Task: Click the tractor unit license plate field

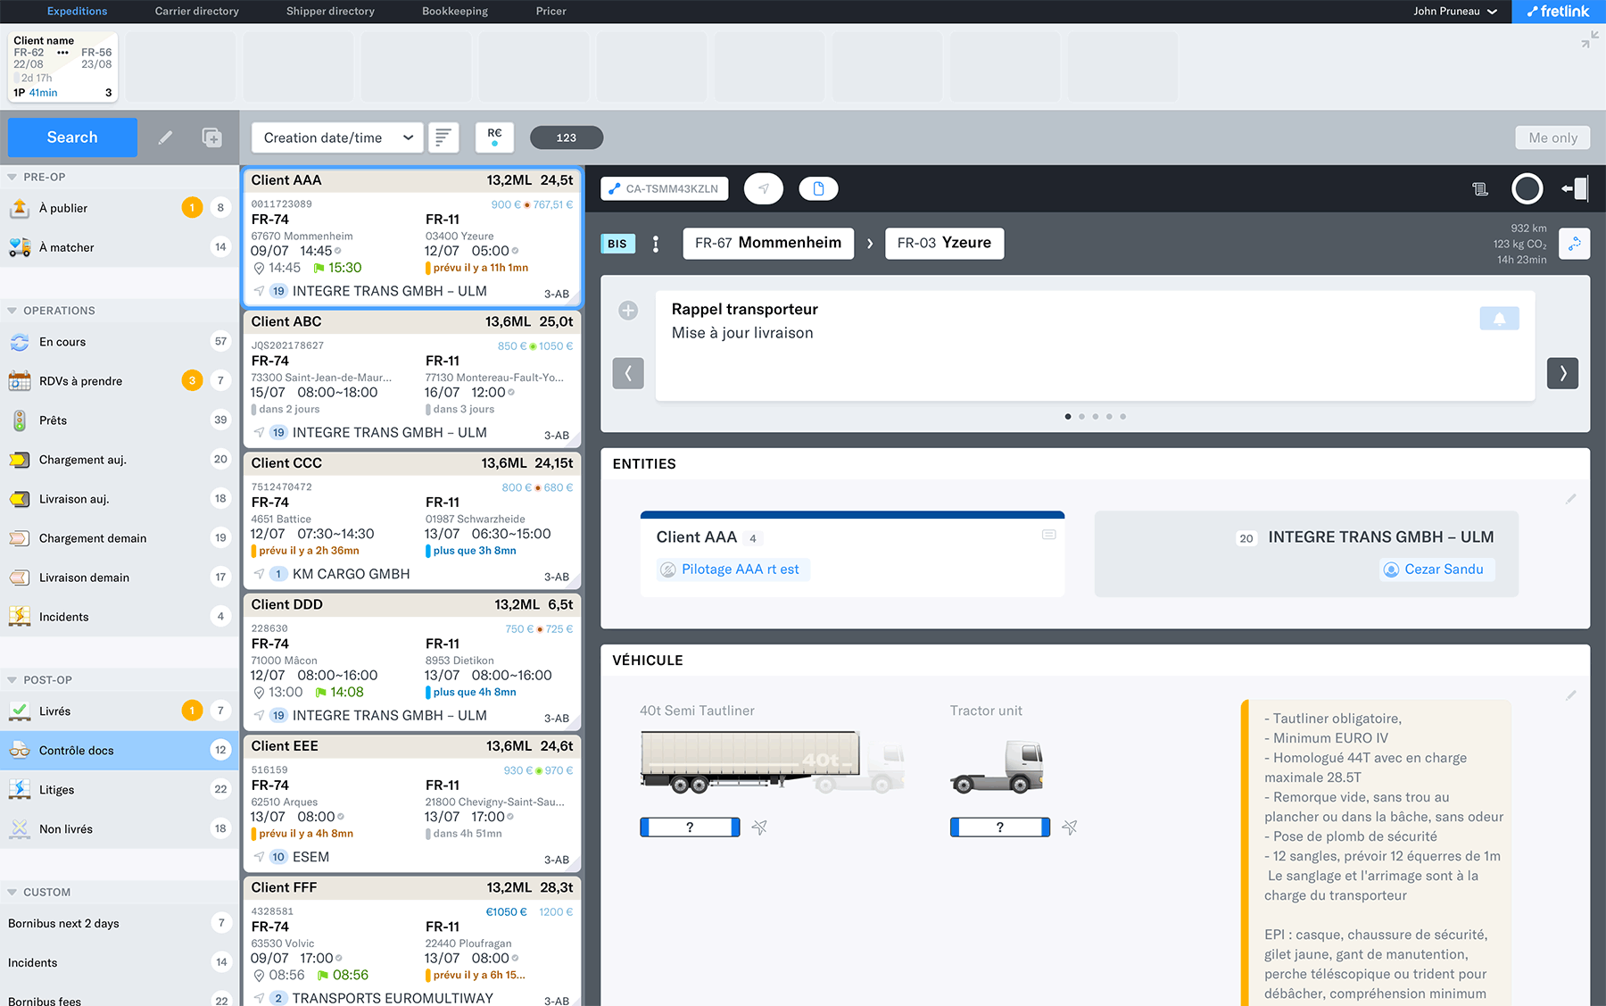Action: (x=1000, y=827)
